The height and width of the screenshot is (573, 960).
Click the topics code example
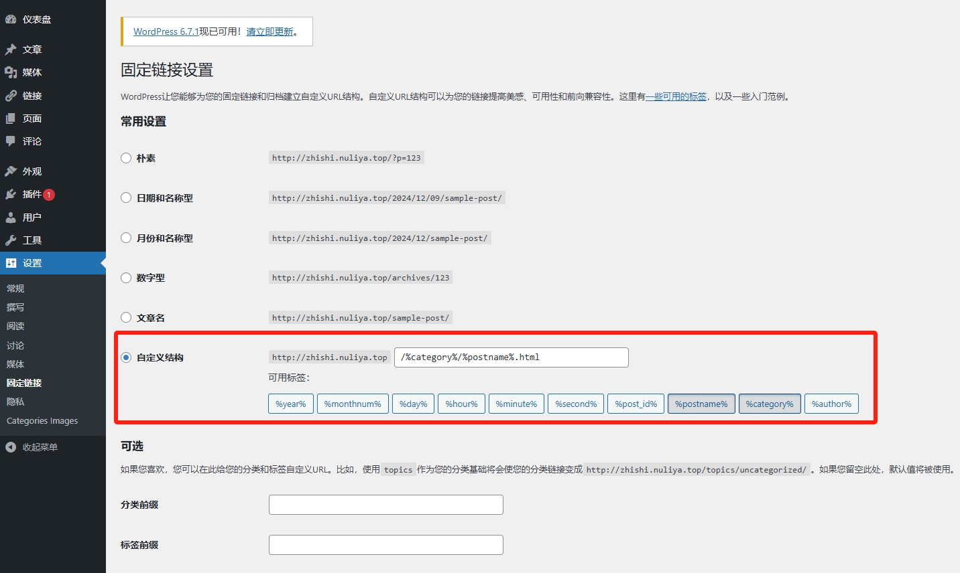[x=398, y=470]
